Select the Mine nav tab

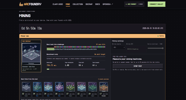click(x=68, y=4)
